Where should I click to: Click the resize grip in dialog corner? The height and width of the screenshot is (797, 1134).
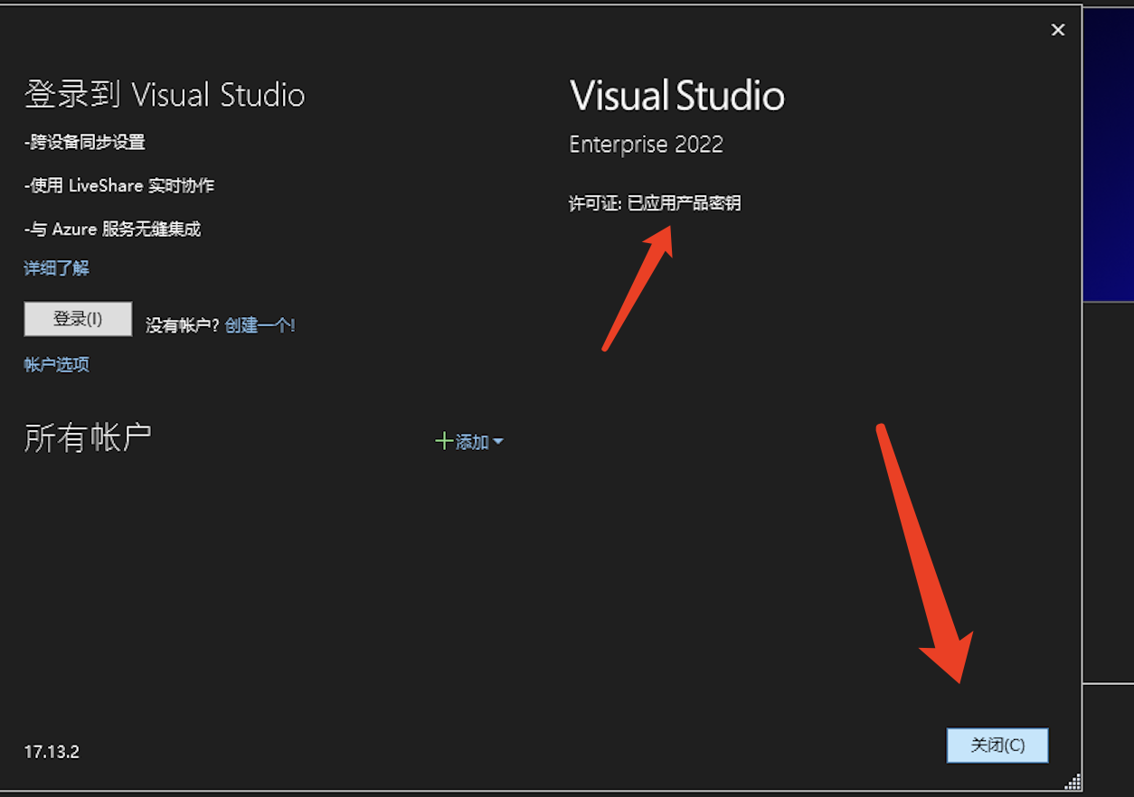coord(1073,782)
